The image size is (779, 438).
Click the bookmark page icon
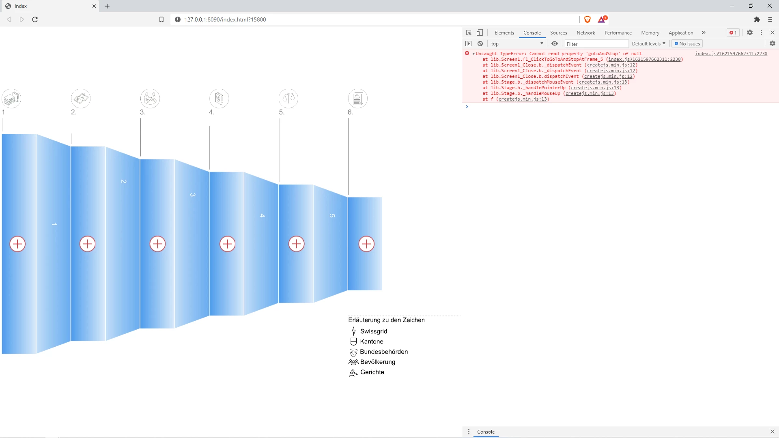click(x=161, y=19)
